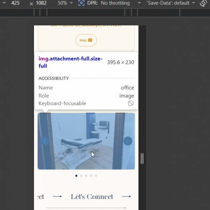Click the office treatment room image
210x210 pixels.
86,141
